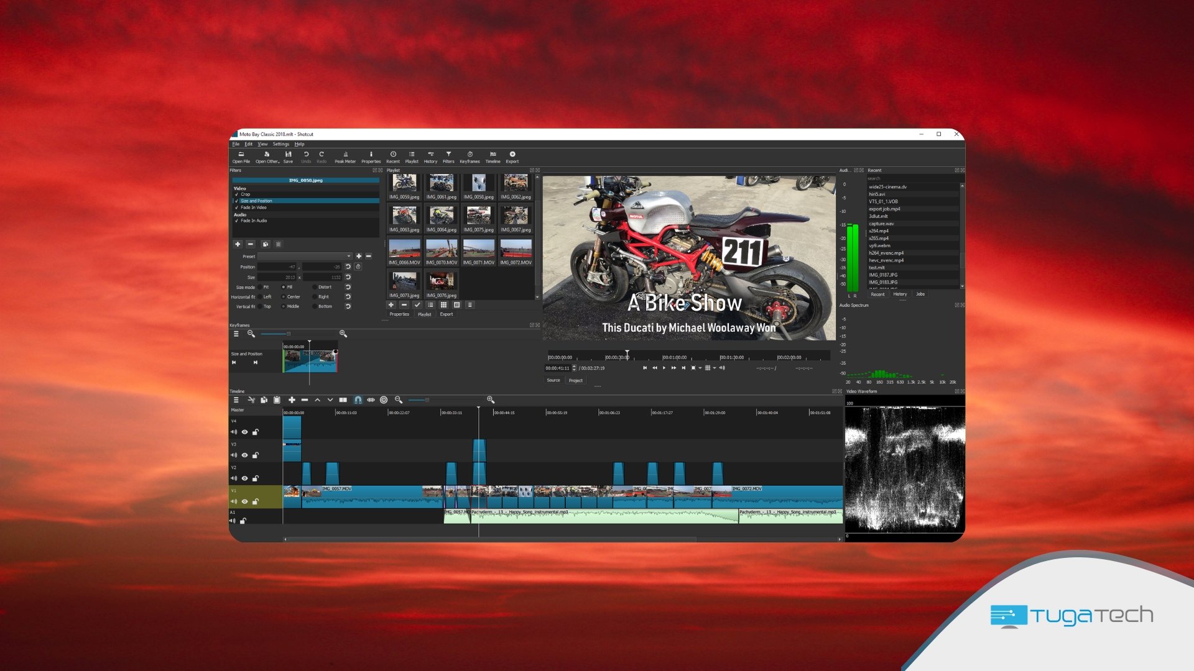Click the Properties info toolbar icon
Screen dimensions: 1194x671
(x=371, y=157)
